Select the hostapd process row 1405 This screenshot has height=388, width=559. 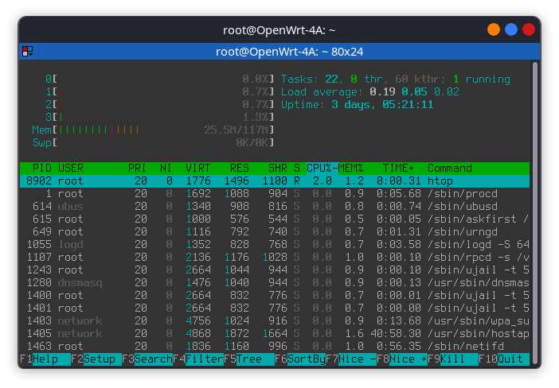[275, 334]
